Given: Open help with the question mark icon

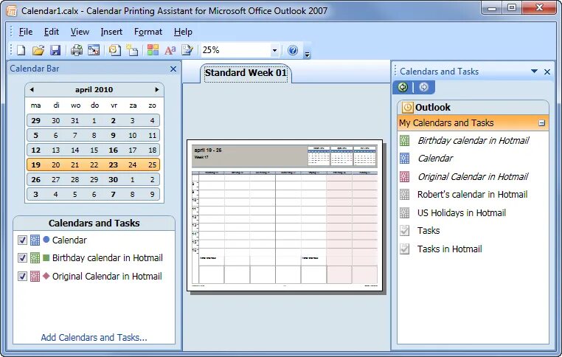Looking at the screenshot, I should pyautogui.click(x=293, y=50).
